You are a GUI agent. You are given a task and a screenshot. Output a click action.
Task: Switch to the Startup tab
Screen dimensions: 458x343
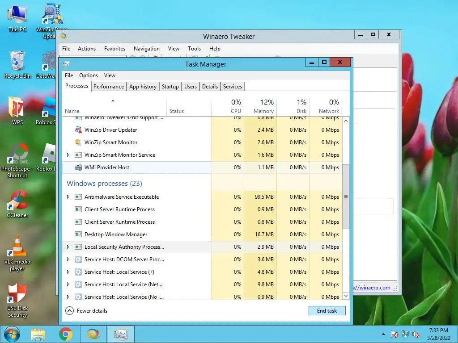170,87
